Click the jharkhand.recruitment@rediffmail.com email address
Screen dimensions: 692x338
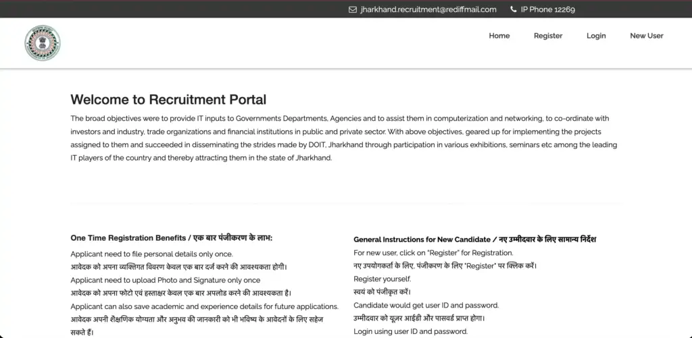[x=428, y=9]
